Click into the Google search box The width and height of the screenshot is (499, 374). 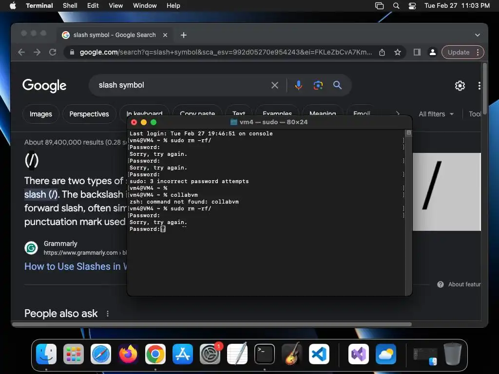click(x=181, y=85)
